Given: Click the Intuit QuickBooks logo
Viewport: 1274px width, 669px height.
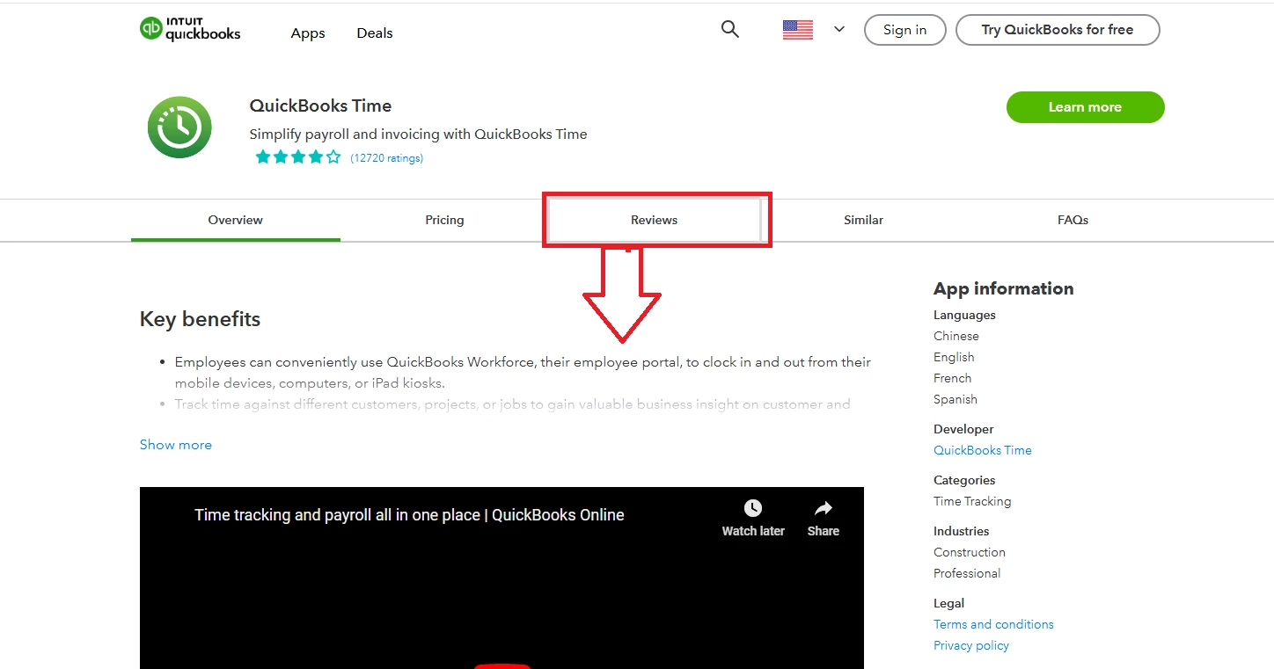Looking at the screenshot, I should point(190,29).
